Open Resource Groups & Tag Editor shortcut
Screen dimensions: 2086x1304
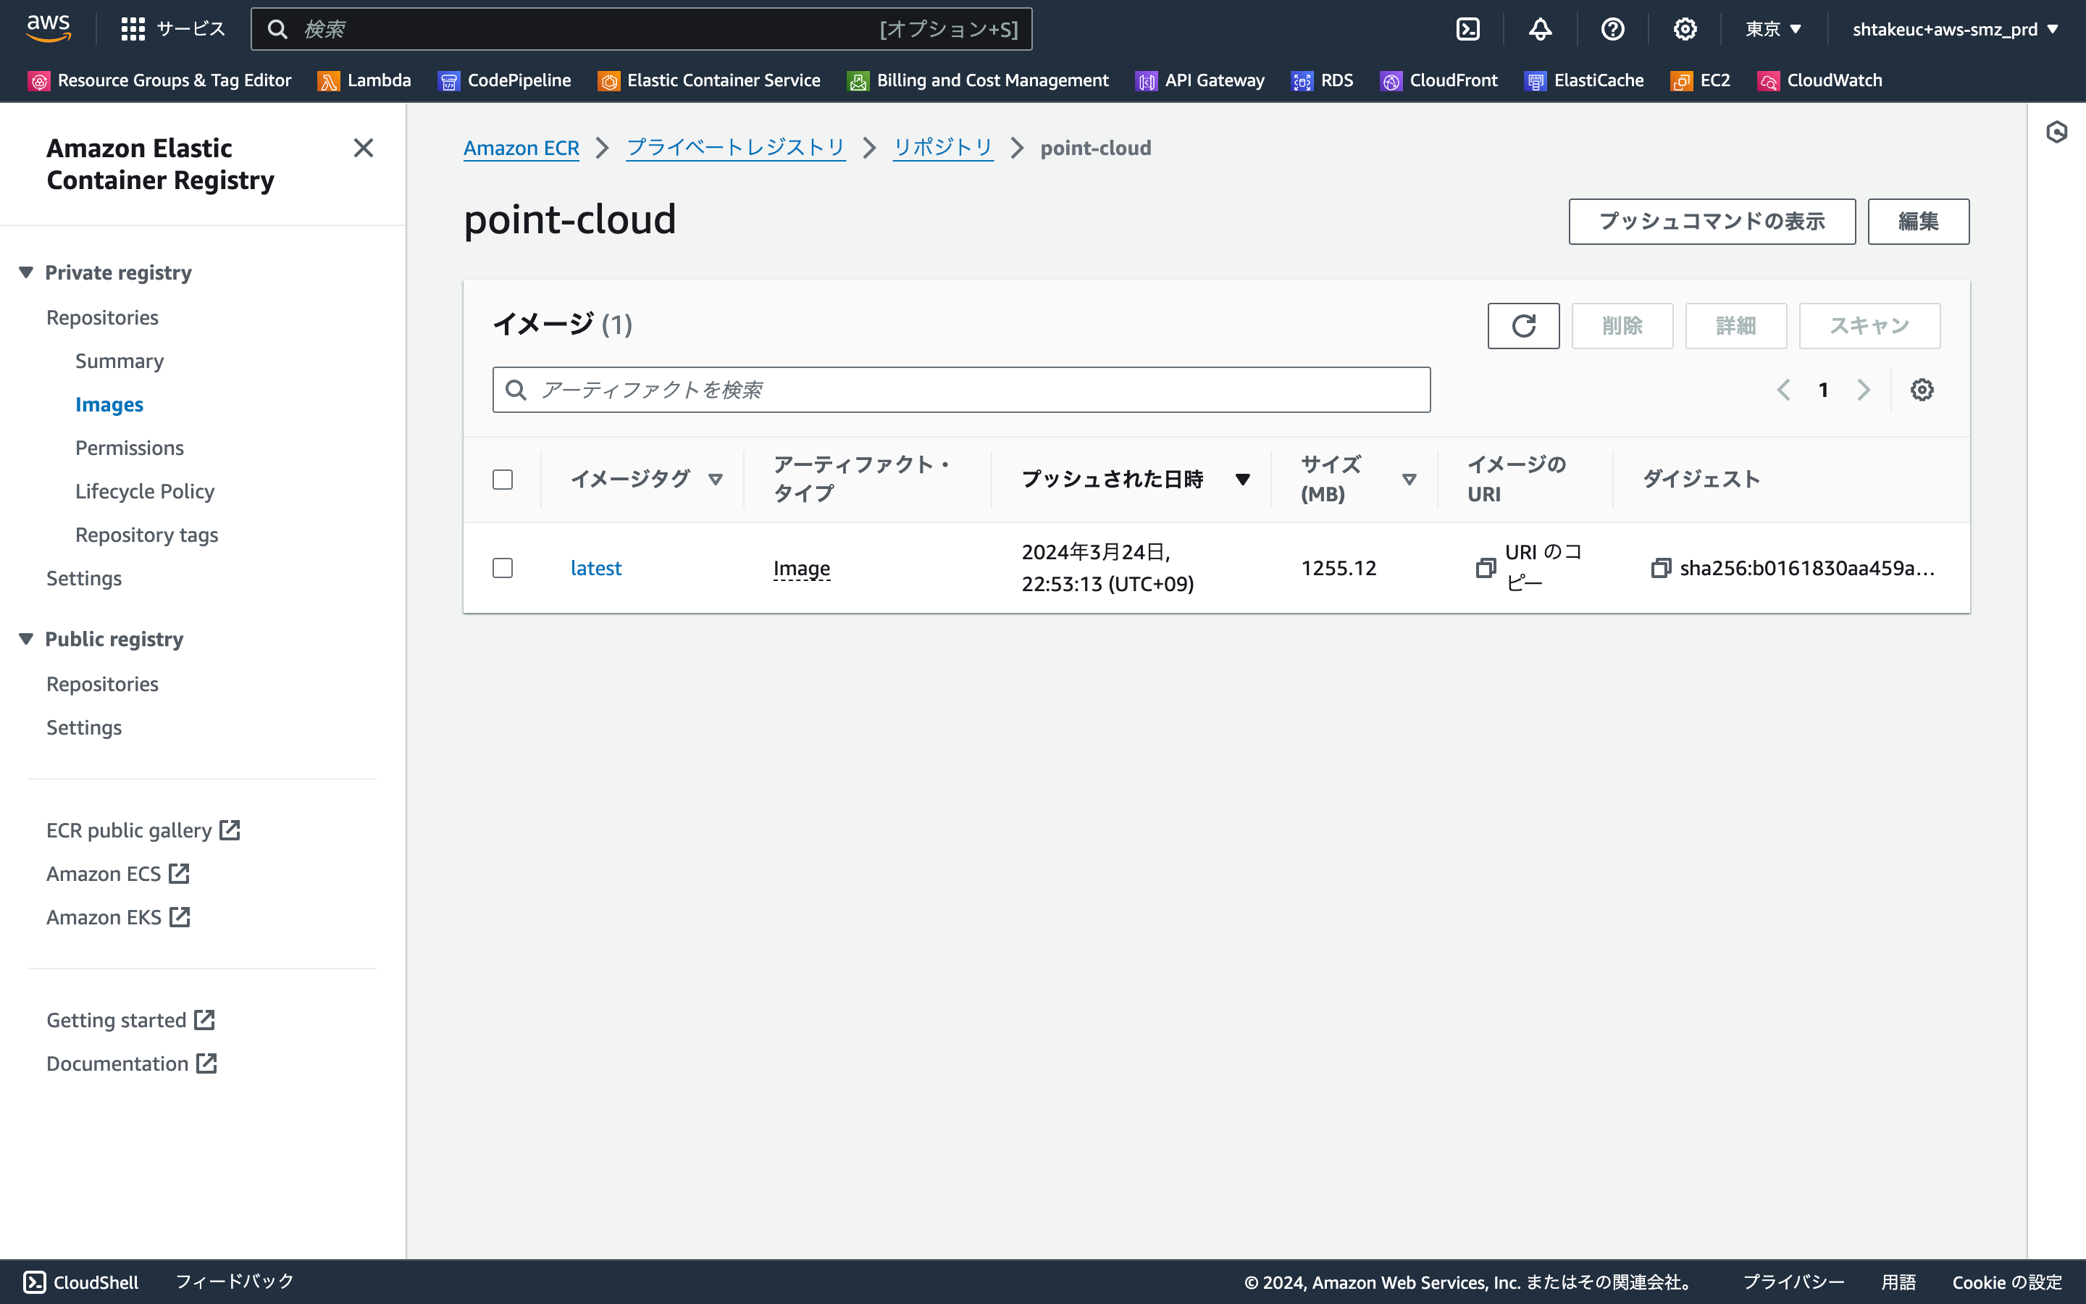160,80
